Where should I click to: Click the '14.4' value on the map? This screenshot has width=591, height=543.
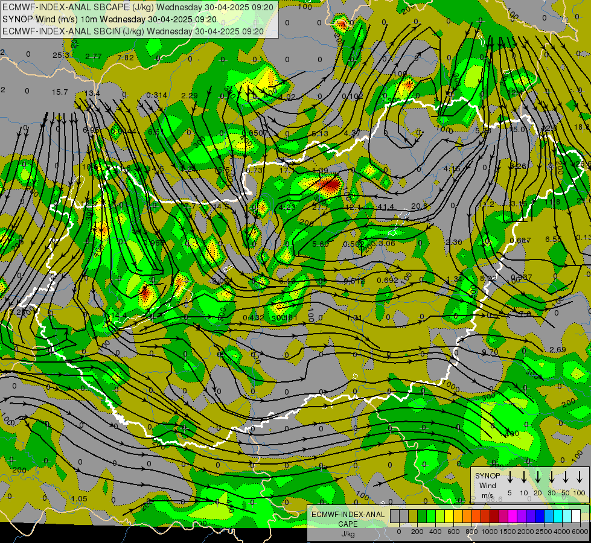pyautogui.click(x=118, y=315)
